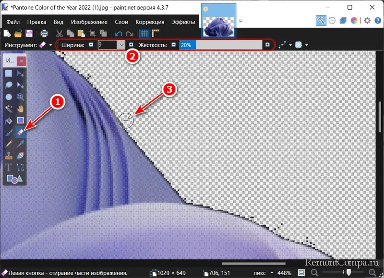Image resolution: width=384 pixels, height=278 pixels.
Task: Paste from clipboard
Action: [x=81, y=33]
